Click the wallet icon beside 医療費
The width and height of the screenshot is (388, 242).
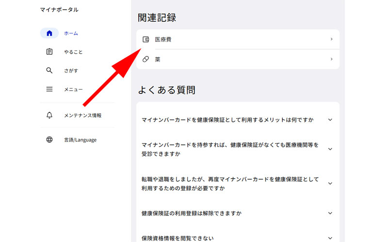pyautogui.click(x=146, y=39)
